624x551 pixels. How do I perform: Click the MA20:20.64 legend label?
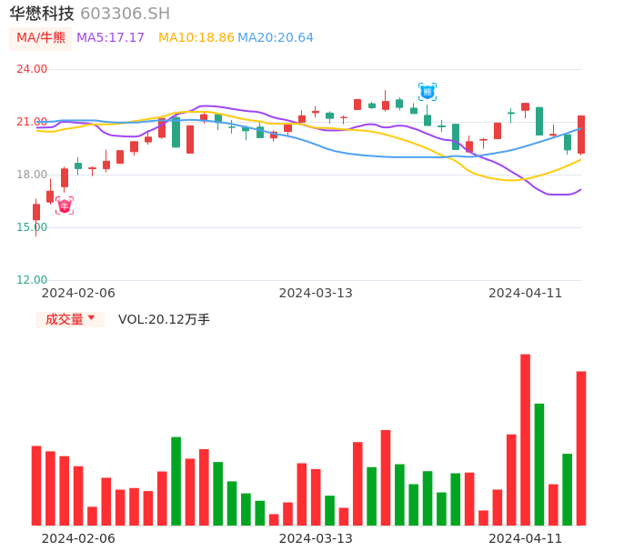[x=276, y=38]
